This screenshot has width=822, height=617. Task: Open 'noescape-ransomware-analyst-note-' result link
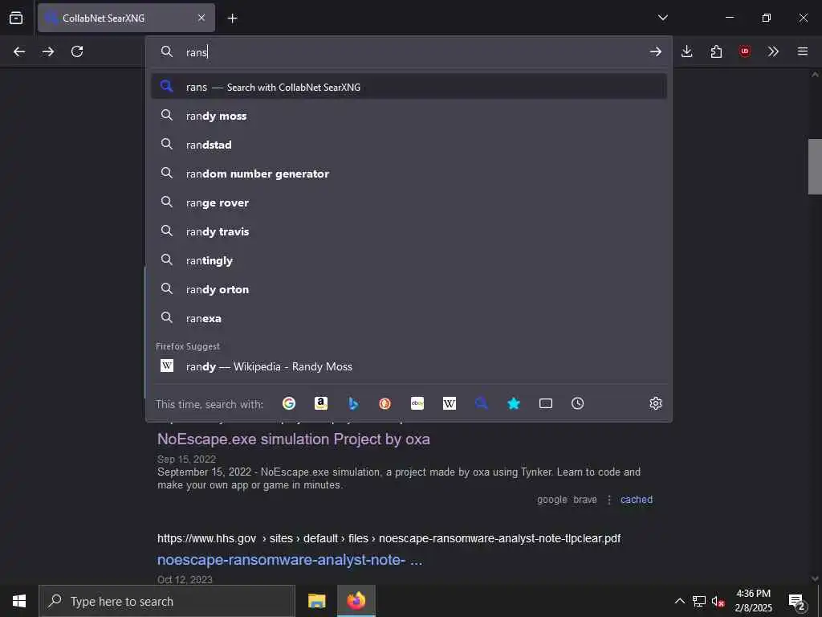tap(289, 560)
